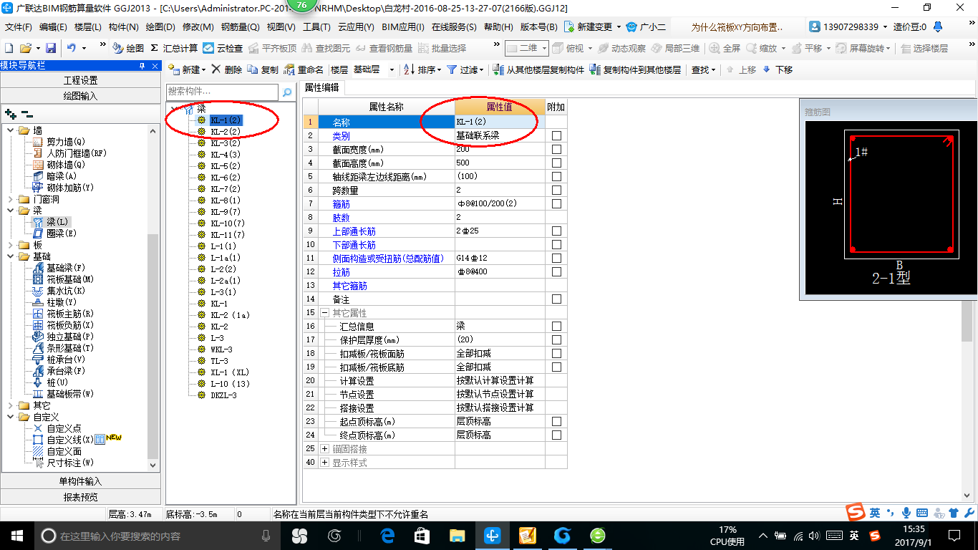The image size is (978, 550).
Task: Tick the 附加 checkbox for 箍筋 row
Action: pyautogui.click(x=556, y=203)
